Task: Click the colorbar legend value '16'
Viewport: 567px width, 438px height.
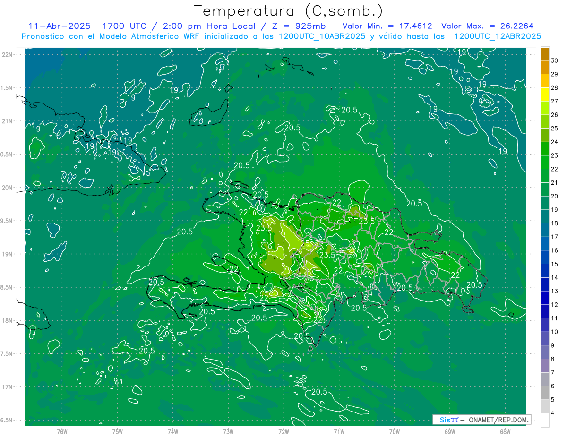Action: point(555,250)
